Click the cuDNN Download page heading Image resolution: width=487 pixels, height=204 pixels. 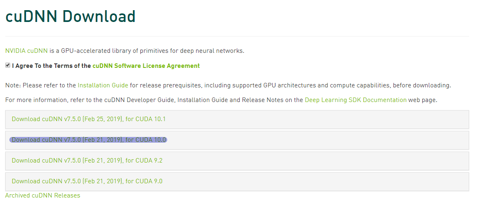point(70,16)
